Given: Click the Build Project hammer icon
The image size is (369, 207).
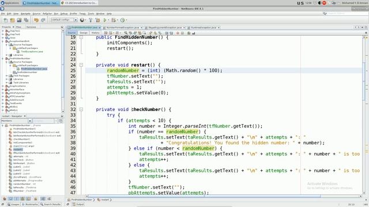Looking at the screenshot, I should [x=91, y=20].
